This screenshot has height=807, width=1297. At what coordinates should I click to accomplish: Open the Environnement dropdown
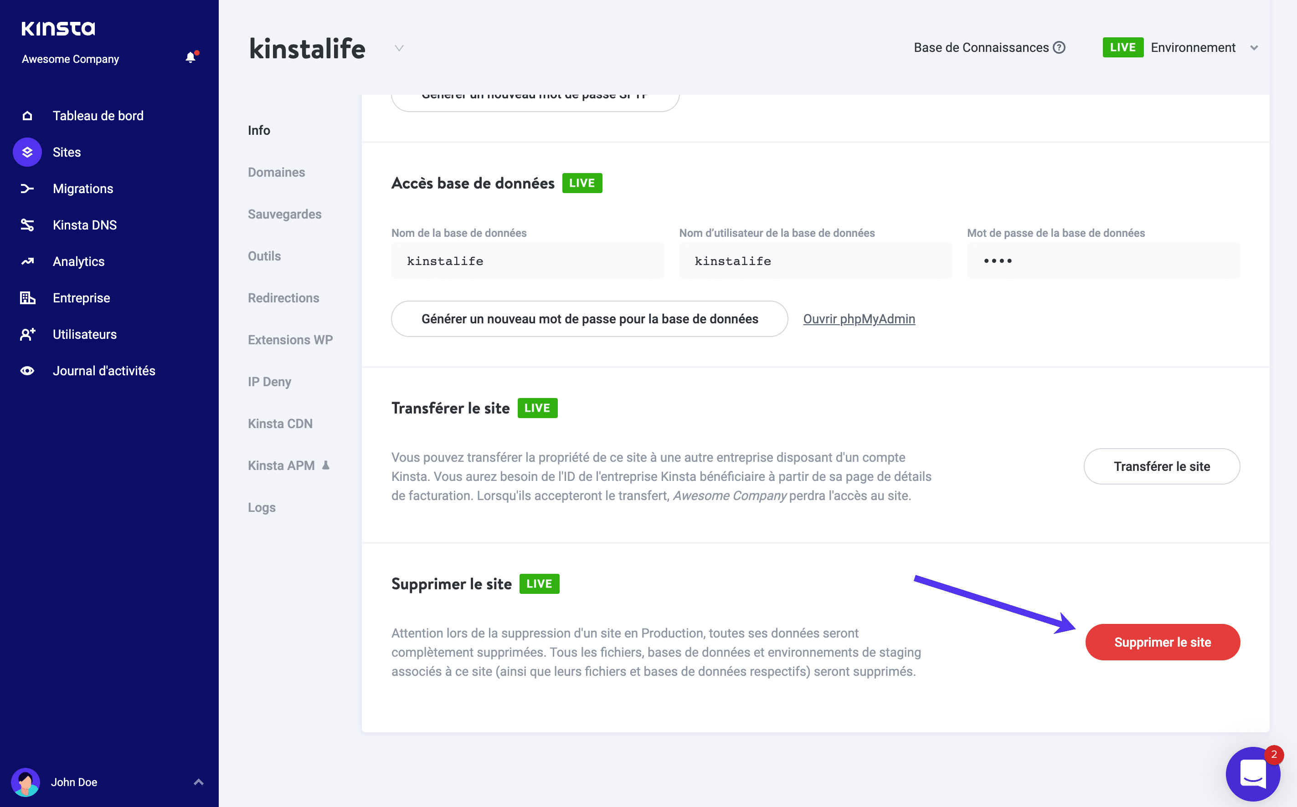[1181, 47]
